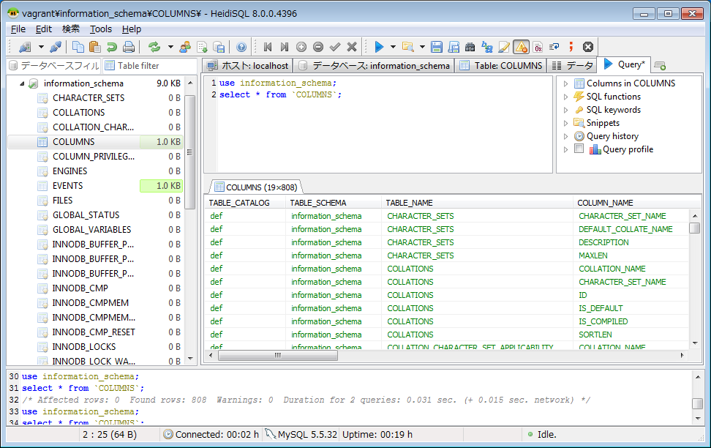Click the Print icon
The image size is (711, 448).
click(x=129, y=47)
